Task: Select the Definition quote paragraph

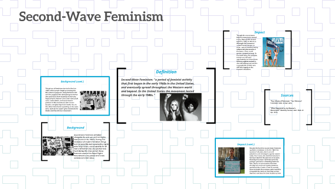Action: click(x=157, y=87)
